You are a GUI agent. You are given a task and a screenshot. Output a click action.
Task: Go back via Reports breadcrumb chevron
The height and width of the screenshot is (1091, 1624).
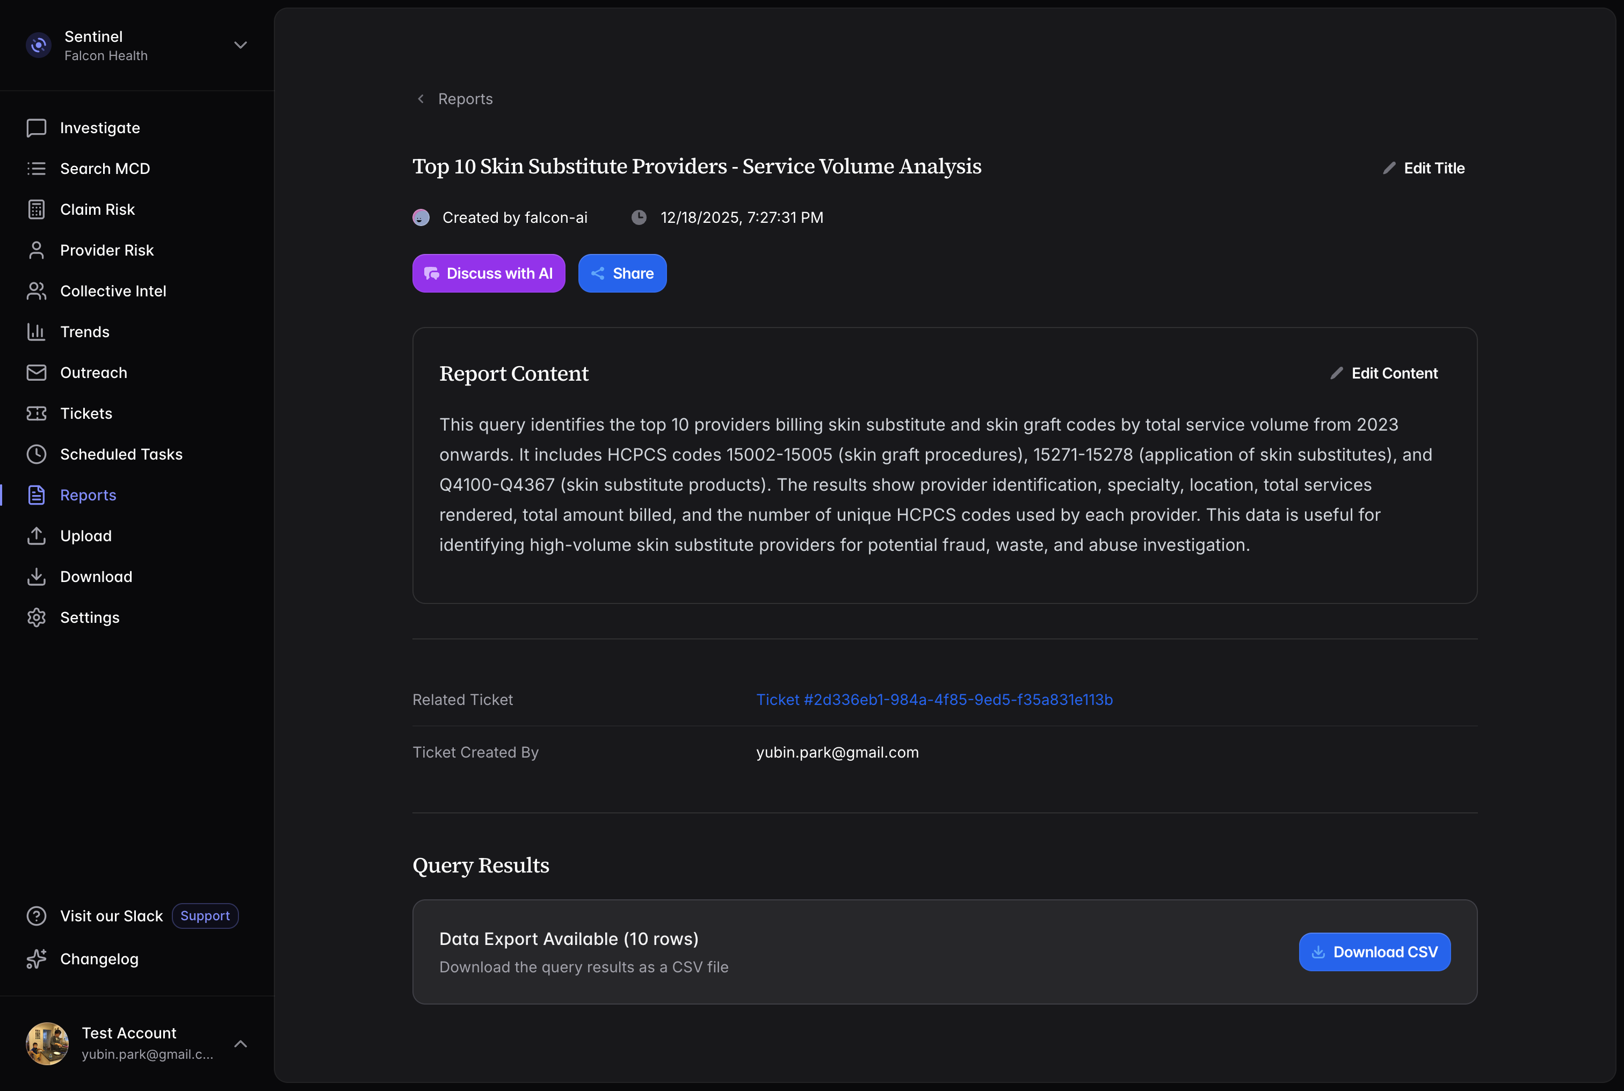point(421,99)
